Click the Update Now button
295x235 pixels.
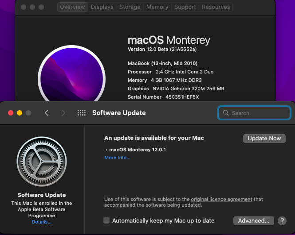point(264,139)
